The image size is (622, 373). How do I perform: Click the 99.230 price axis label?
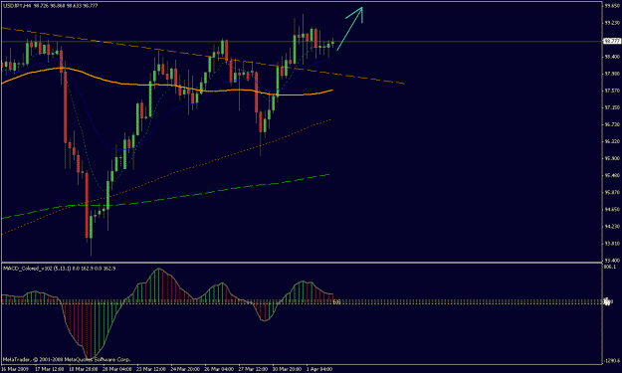click(612, 23)
